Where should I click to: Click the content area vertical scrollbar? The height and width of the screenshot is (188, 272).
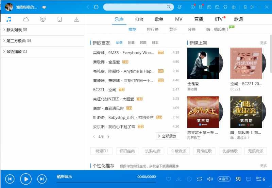pos(271,54)
